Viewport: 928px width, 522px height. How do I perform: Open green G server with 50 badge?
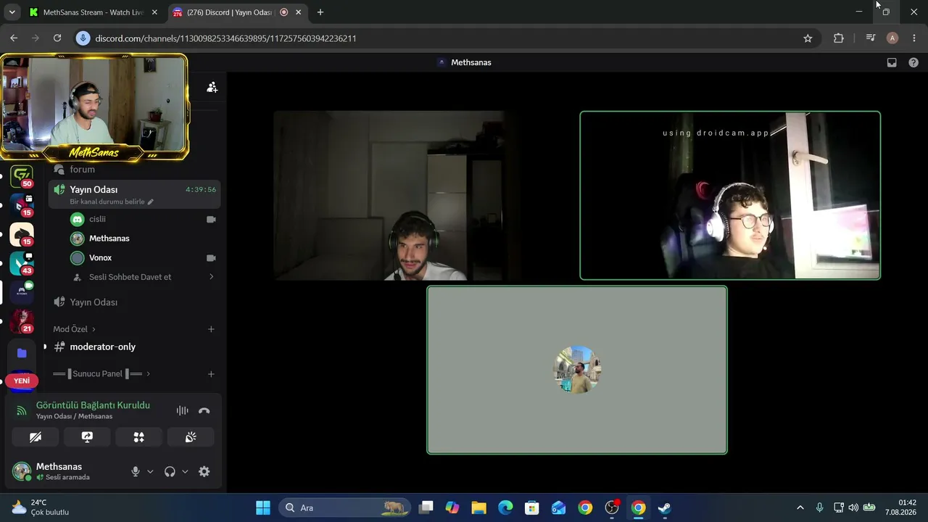point(22,176)
